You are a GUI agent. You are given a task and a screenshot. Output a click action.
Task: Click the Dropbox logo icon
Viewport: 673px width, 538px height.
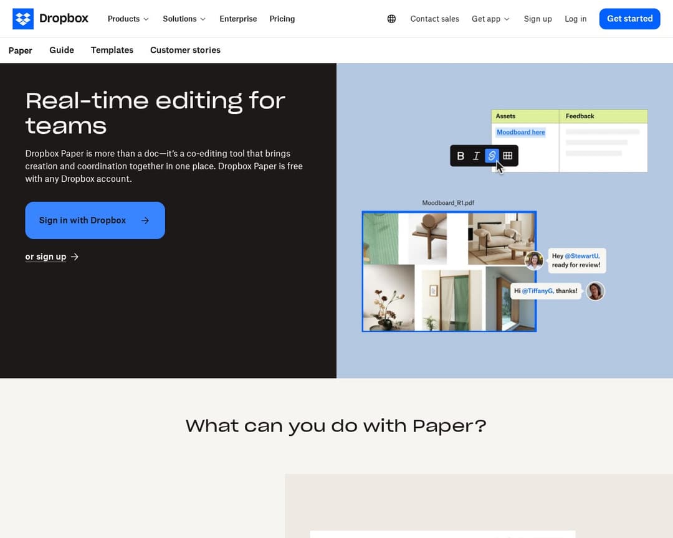(23, 19)
